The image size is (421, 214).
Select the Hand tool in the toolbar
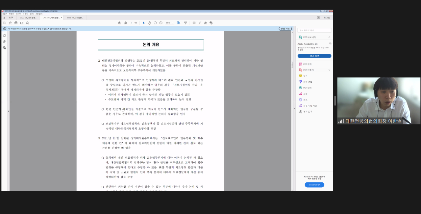tap(149, 23)
